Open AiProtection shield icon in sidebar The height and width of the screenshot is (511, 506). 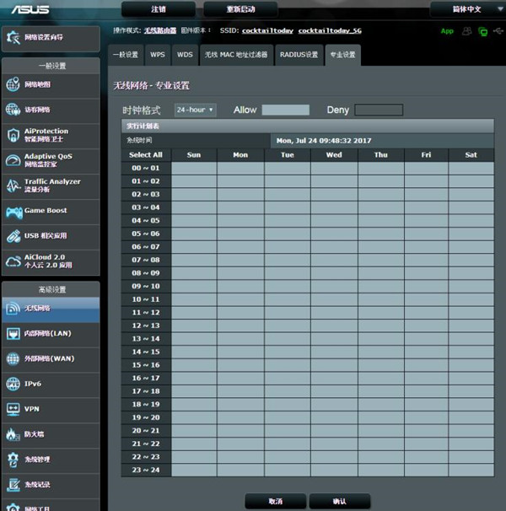coord(13,136)
